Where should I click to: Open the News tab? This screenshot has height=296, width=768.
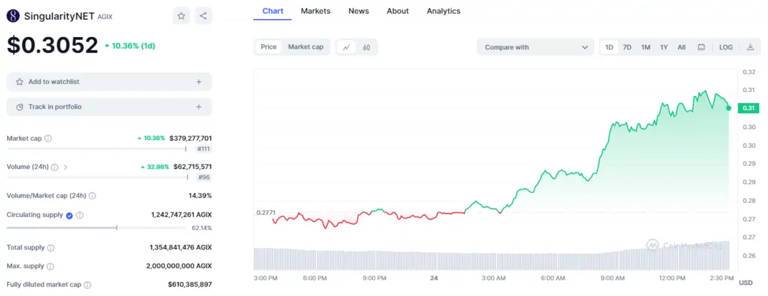click(x=358, y=11)
